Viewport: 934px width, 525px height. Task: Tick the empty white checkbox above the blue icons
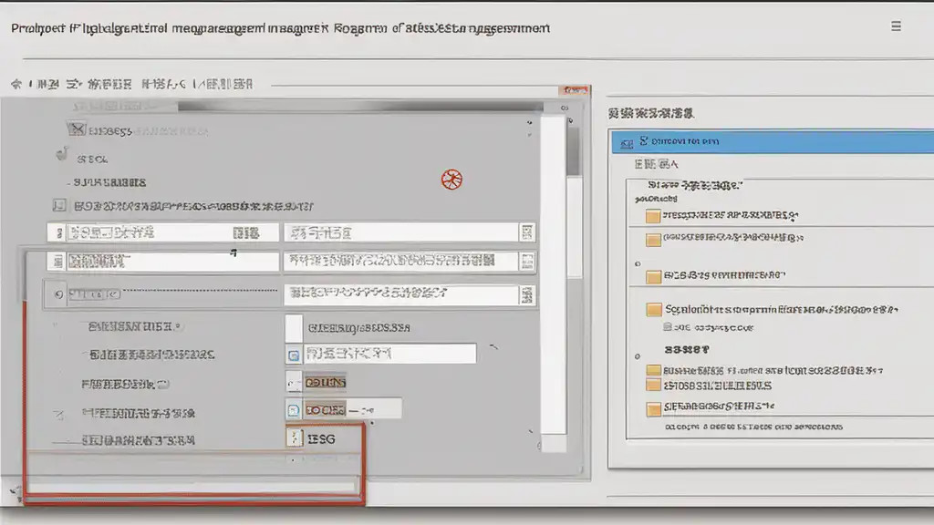click(294, 328)
